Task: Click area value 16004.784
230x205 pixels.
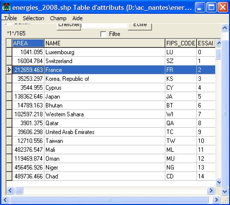Action: coord(28,61)
